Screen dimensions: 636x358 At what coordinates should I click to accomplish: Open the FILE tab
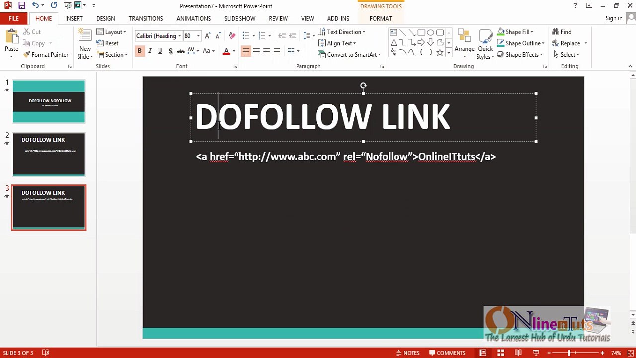14,18
